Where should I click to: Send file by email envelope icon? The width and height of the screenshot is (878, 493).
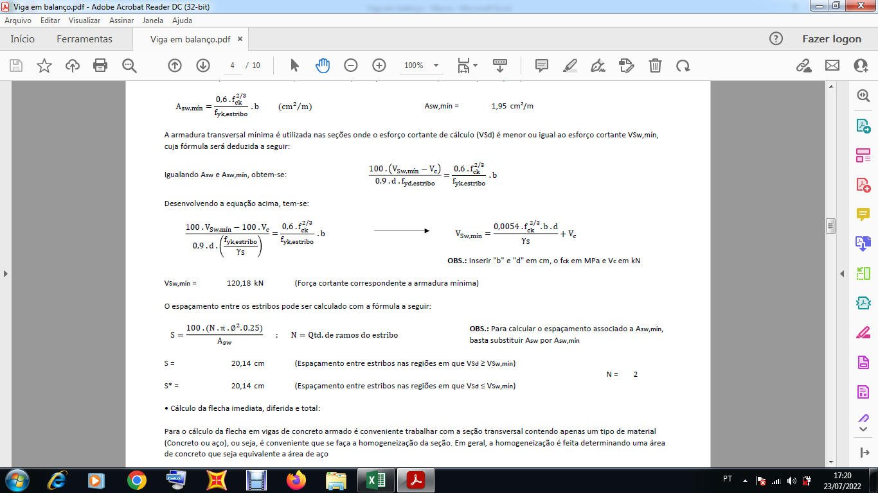[832, 65]
